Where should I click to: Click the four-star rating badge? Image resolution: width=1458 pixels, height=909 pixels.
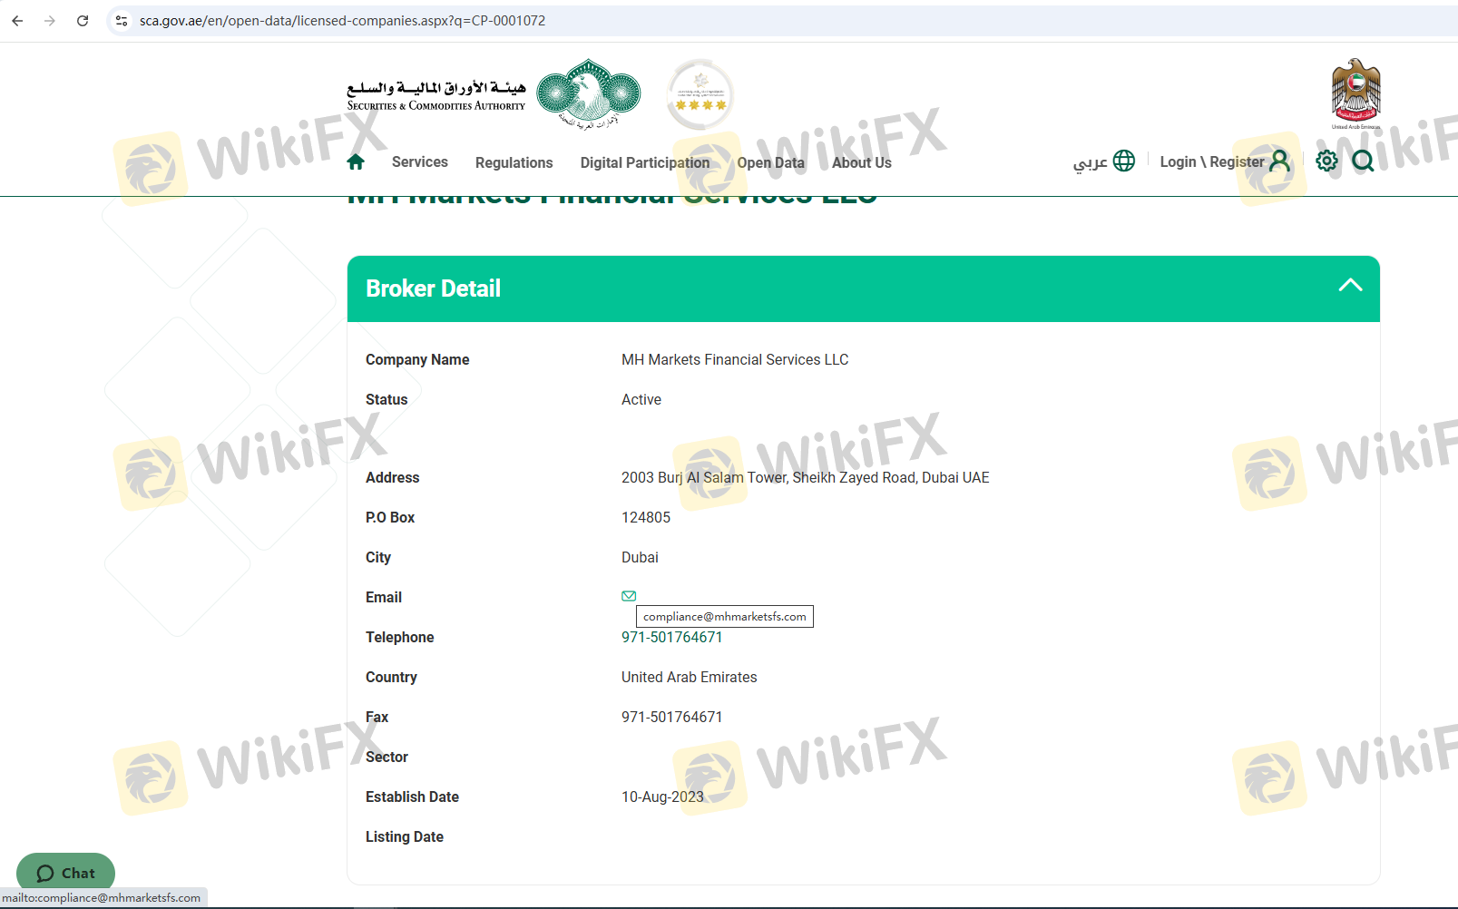point(700,94)
